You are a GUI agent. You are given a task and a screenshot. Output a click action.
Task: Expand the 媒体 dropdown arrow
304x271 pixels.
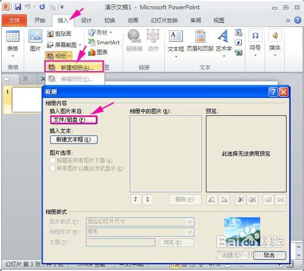pos(275,55)
